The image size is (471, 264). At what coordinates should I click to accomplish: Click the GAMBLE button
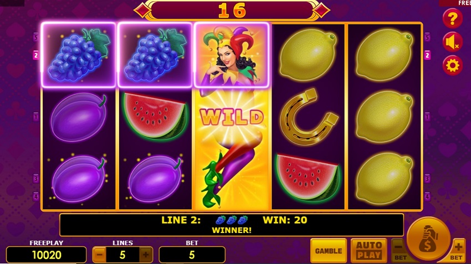pyautogui.click(x=329, y=251)
